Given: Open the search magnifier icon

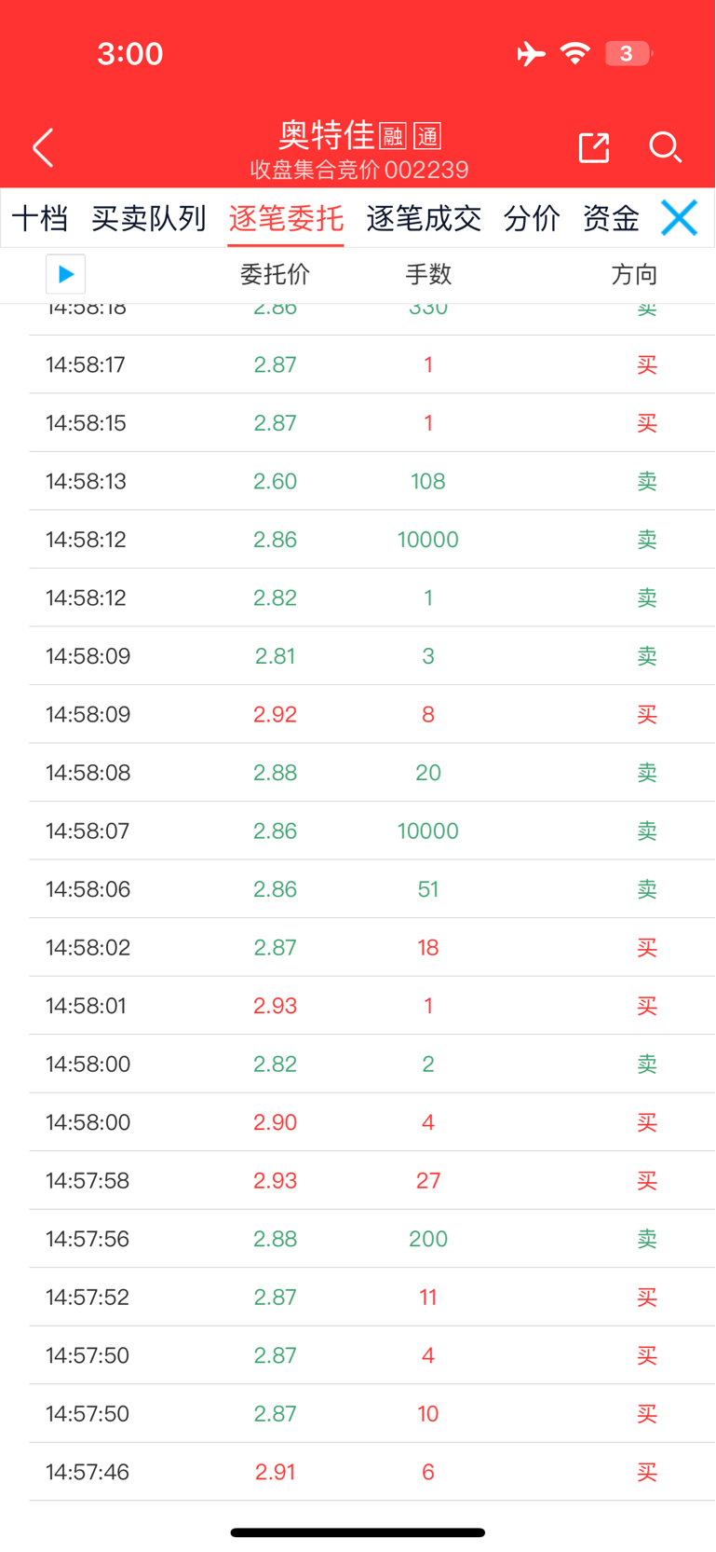Looking at the screenshot, I should click(x=665, y=147).
